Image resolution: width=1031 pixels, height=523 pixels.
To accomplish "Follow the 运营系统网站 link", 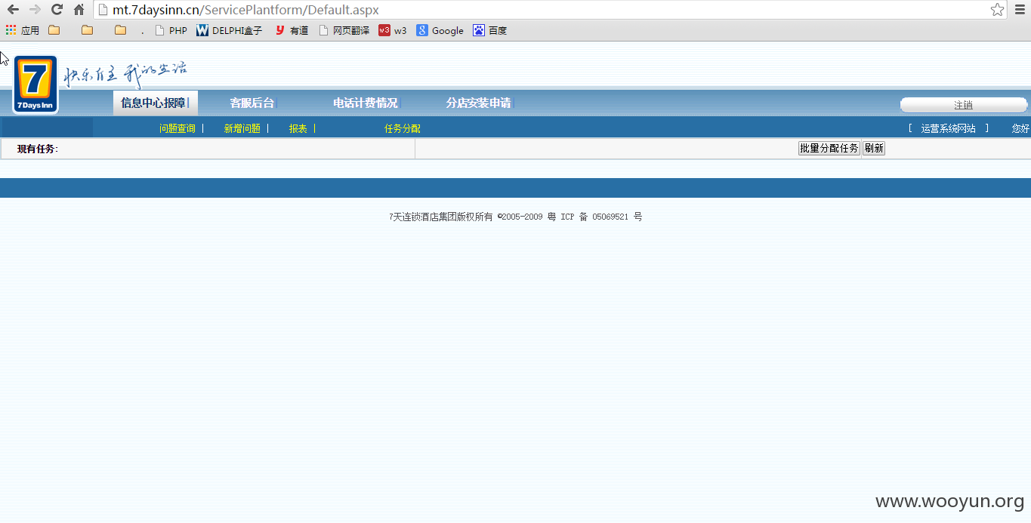I will tap(948, 128).
